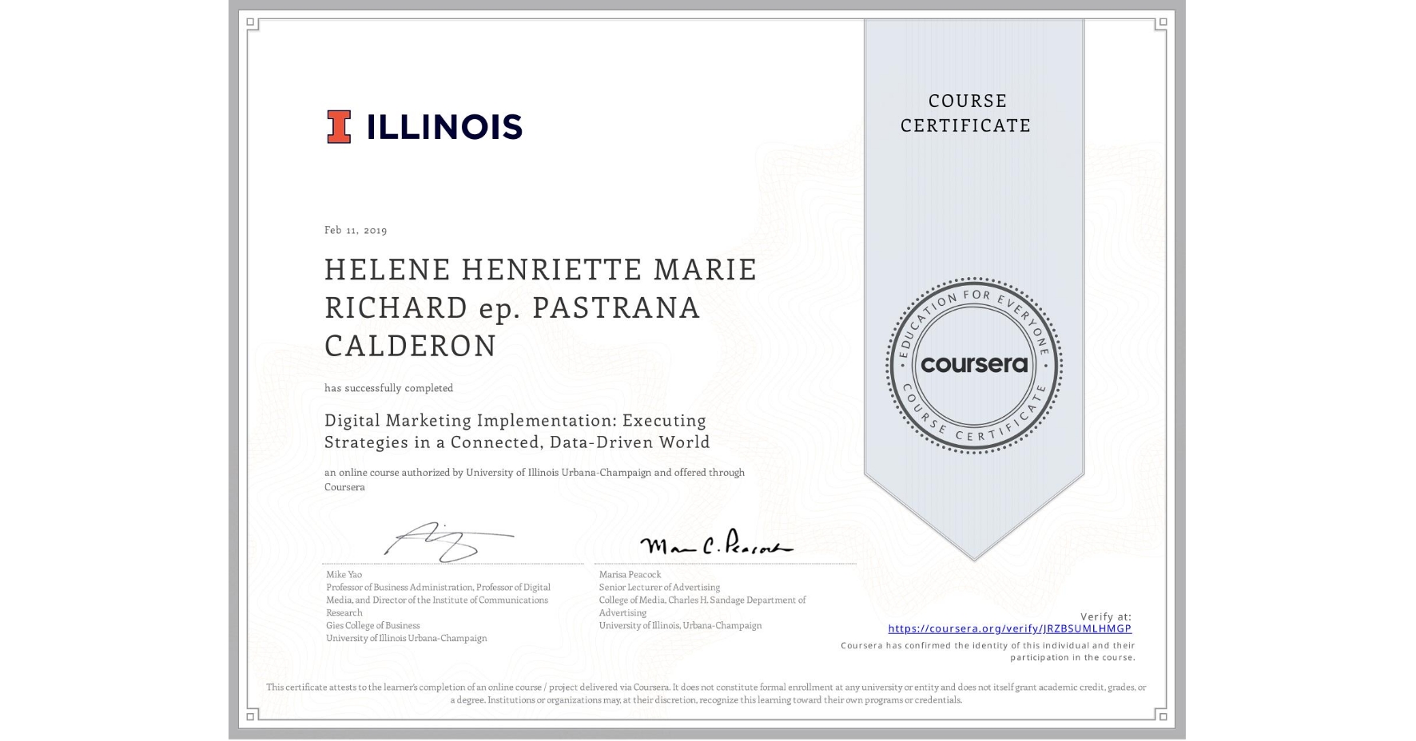Click the ILLINOIS wordmark text
The image size is (1416, 741).
coord(444,127)
